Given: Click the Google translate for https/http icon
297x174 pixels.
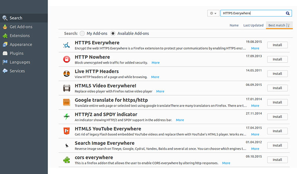Looking at the screenshot, I should 66,103.
